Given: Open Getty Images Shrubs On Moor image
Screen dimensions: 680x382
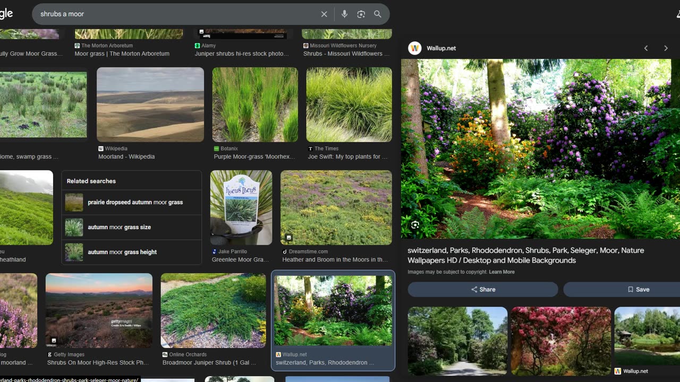Looking at the screenshot, I should coord(99,310).
